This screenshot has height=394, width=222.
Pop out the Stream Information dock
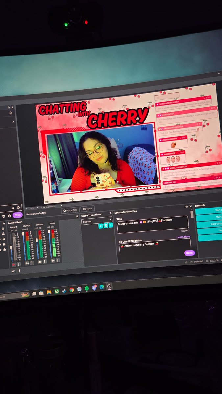click(x=186, y=206)
